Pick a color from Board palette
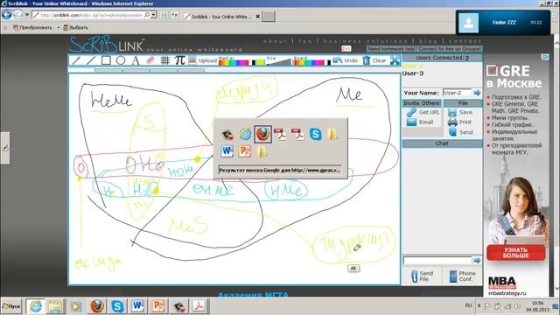560x315 pixels. (x=309, y=62)
